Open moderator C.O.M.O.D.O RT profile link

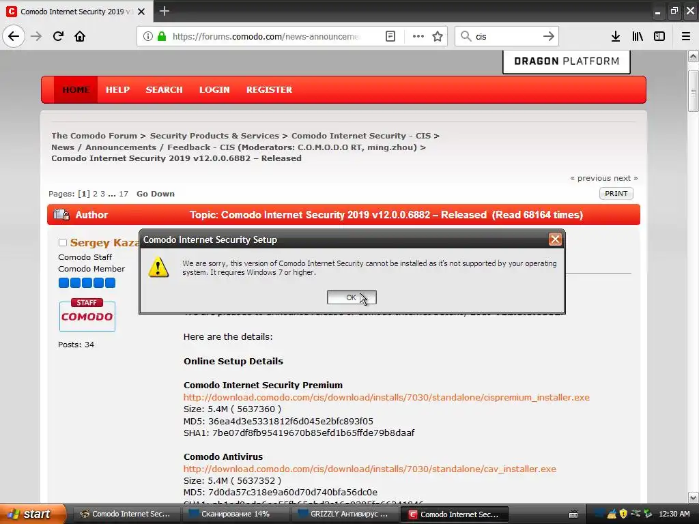point(330,147)
